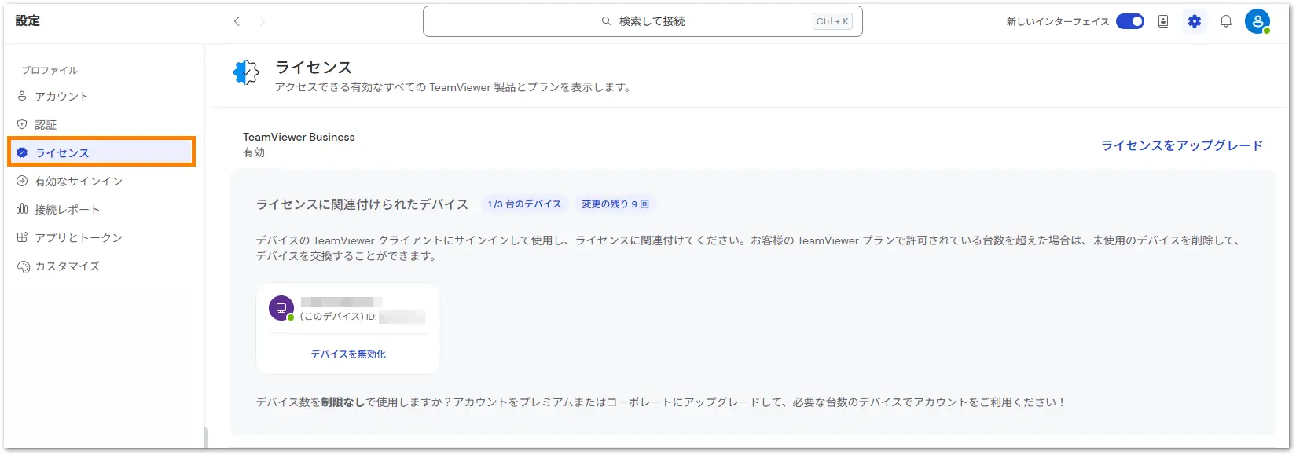Toggle the 新しいインターフェイス switch
The image size is (1296, 455).
tap(1130, 21)
